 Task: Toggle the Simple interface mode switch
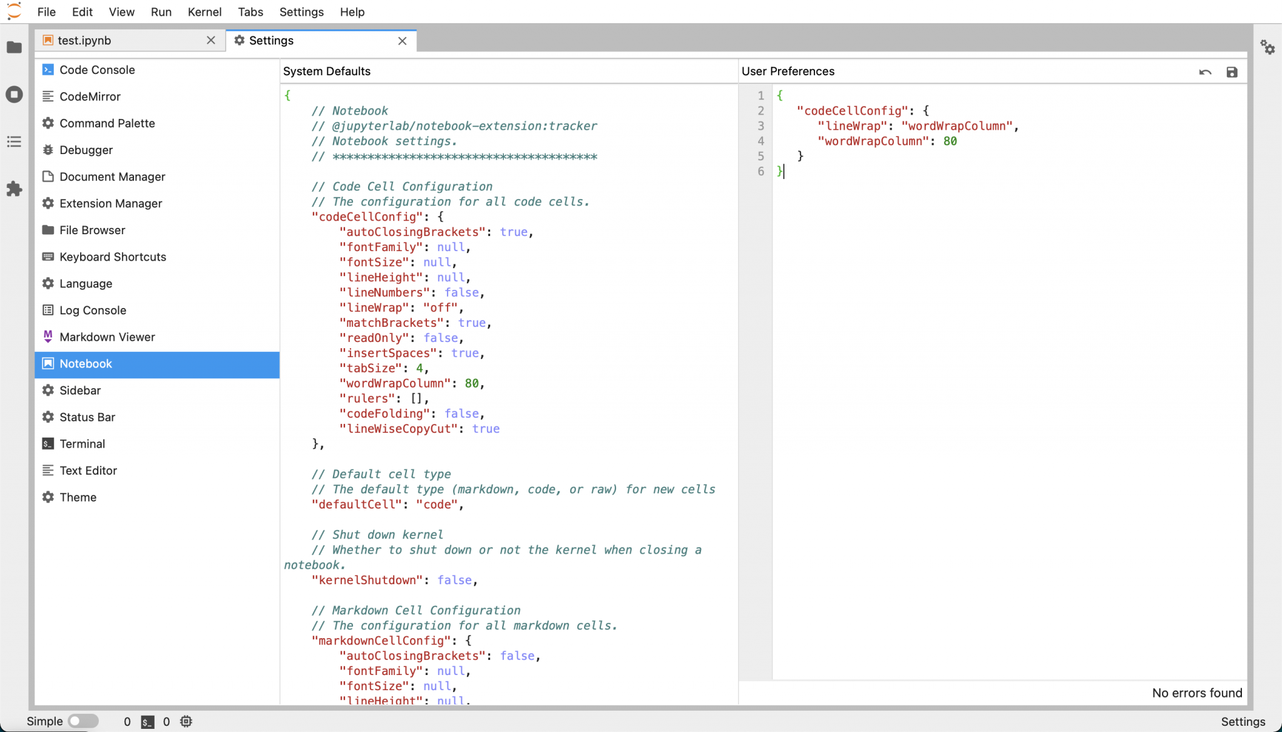coord(83,721)
